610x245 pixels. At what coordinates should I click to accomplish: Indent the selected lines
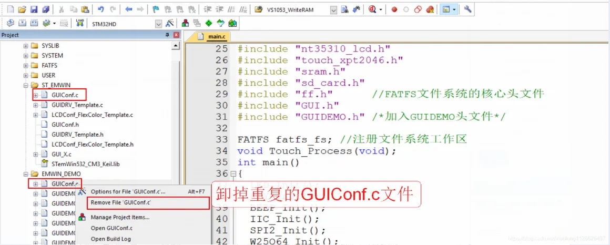[x=207, y=9]
